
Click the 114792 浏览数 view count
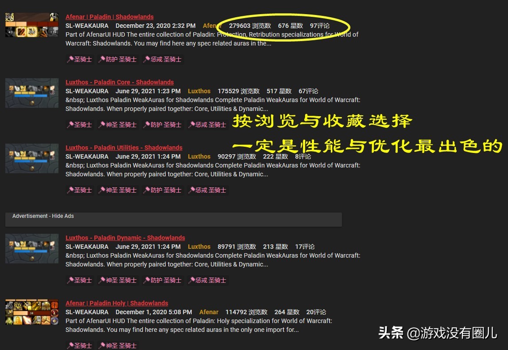[x=247, y=312]
